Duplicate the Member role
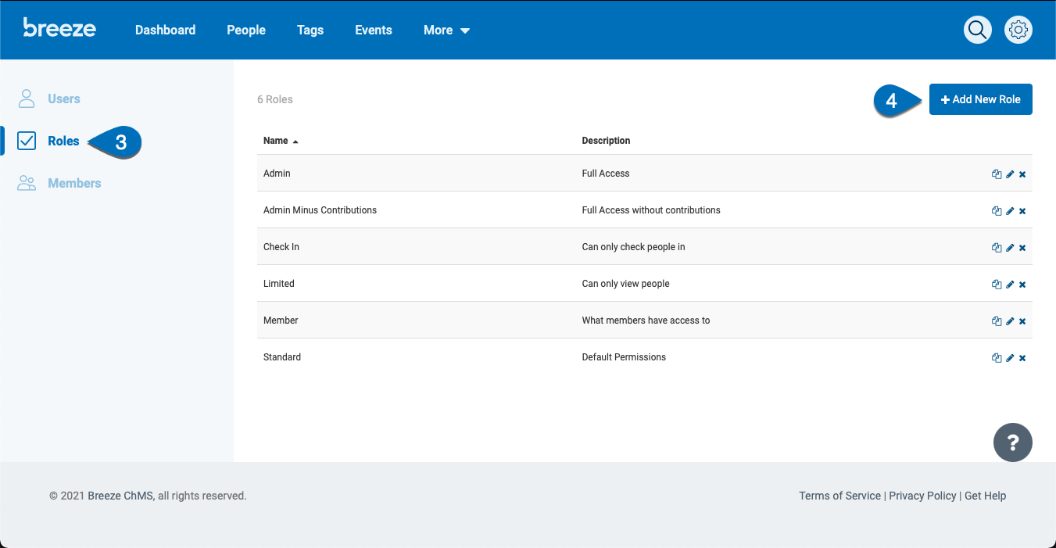This screenshot has height=548, width=1056. tap(997, 321)
